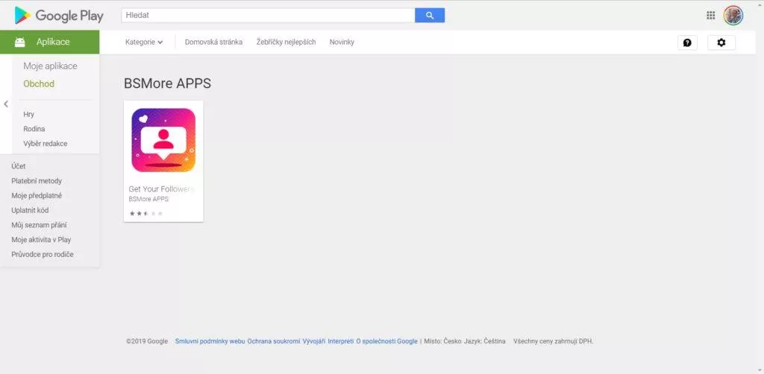Open settings gear menu

pyautogui.click(x=721, y=42)
